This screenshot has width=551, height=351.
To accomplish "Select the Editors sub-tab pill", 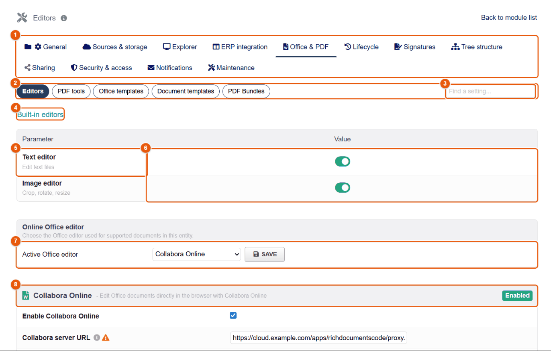I will [x=33, y=91].
